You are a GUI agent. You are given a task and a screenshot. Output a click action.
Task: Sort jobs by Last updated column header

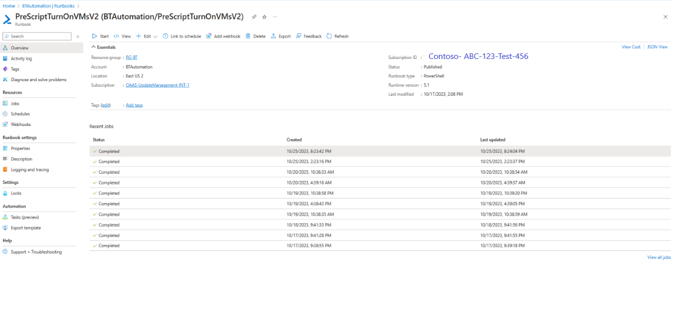pyautogui.click(x=493, y=140)
